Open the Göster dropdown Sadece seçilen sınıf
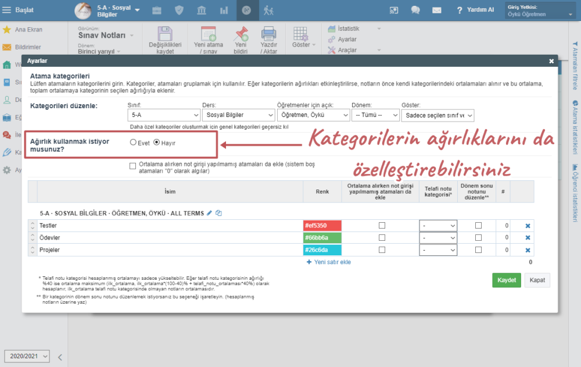Image resolution: width=581 pixels, height=367 pixels. point(437,115)
